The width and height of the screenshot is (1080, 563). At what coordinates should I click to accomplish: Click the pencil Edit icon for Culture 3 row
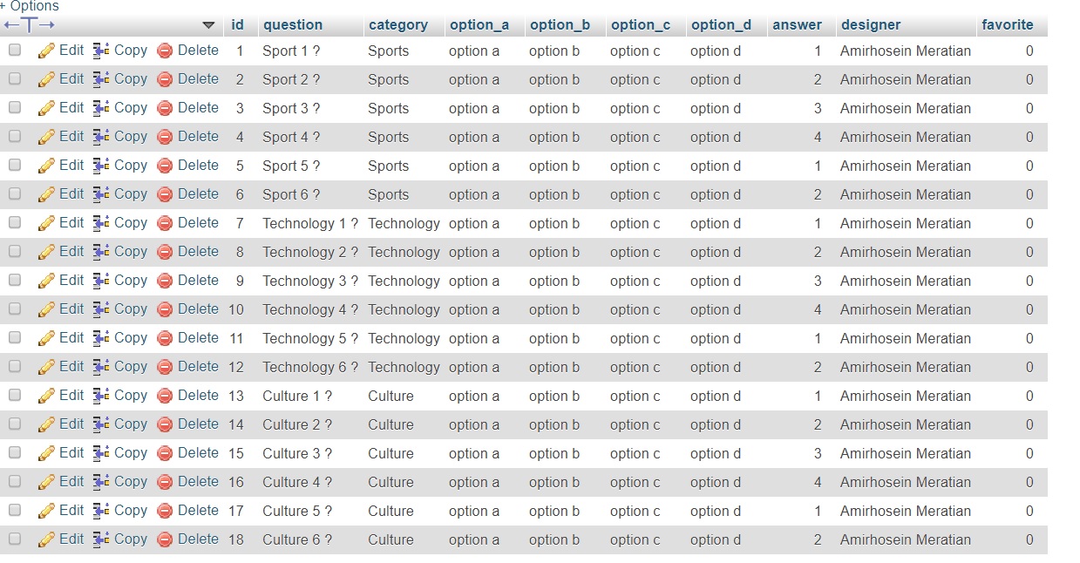point(46,453)
